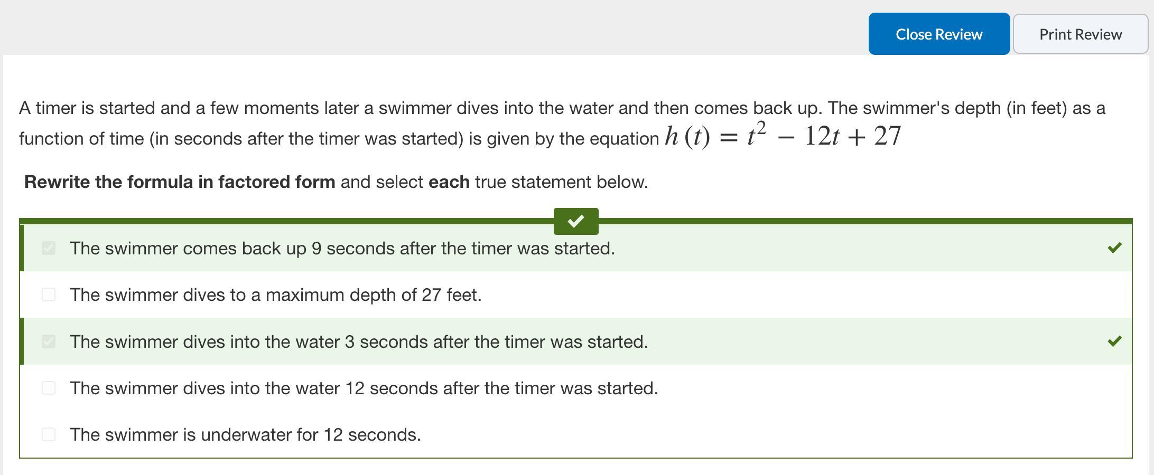This screenshot has height=475, width=1154.
Task: Select the answer text 'comes back up 9 seconds'
Action: (x=342, y=248)
